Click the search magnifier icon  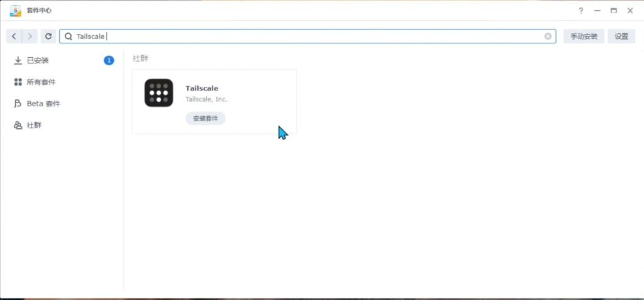coord(69,36)
